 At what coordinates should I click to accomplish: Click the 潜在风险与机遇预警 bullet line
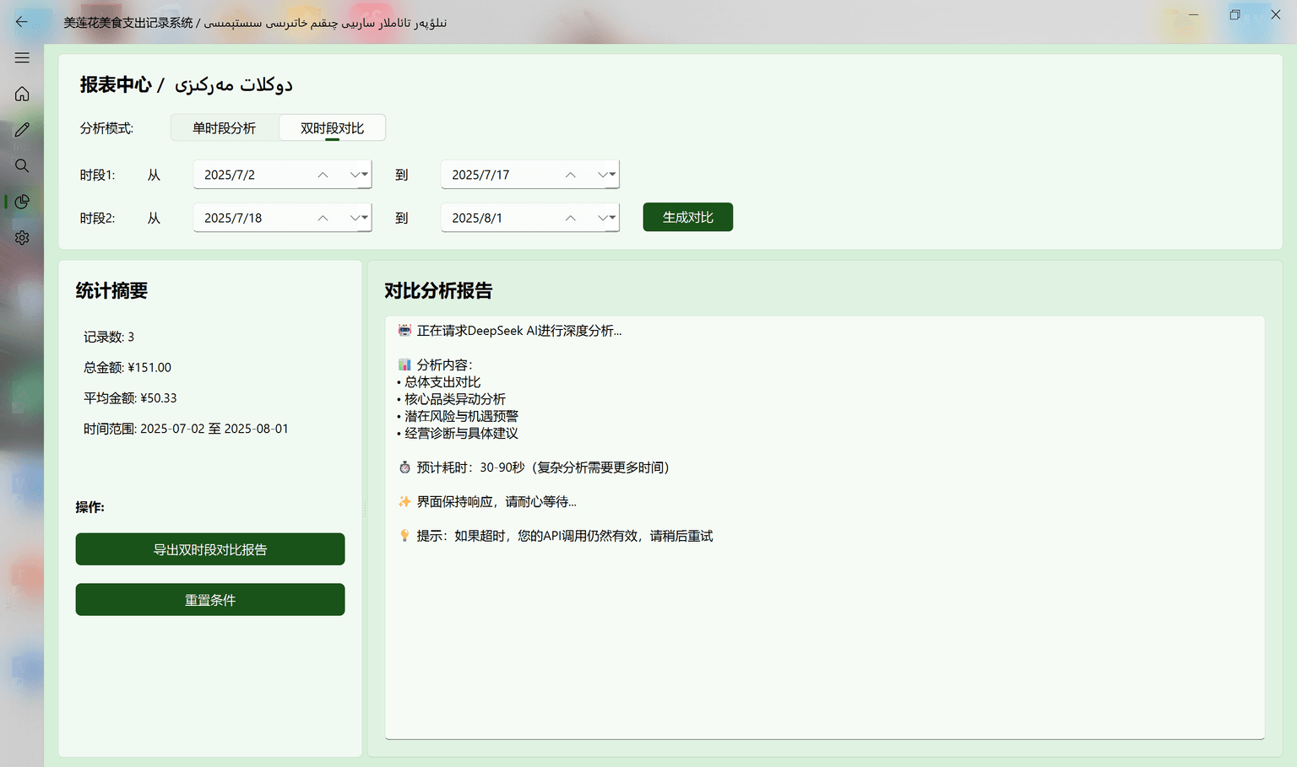pos(458,416)
